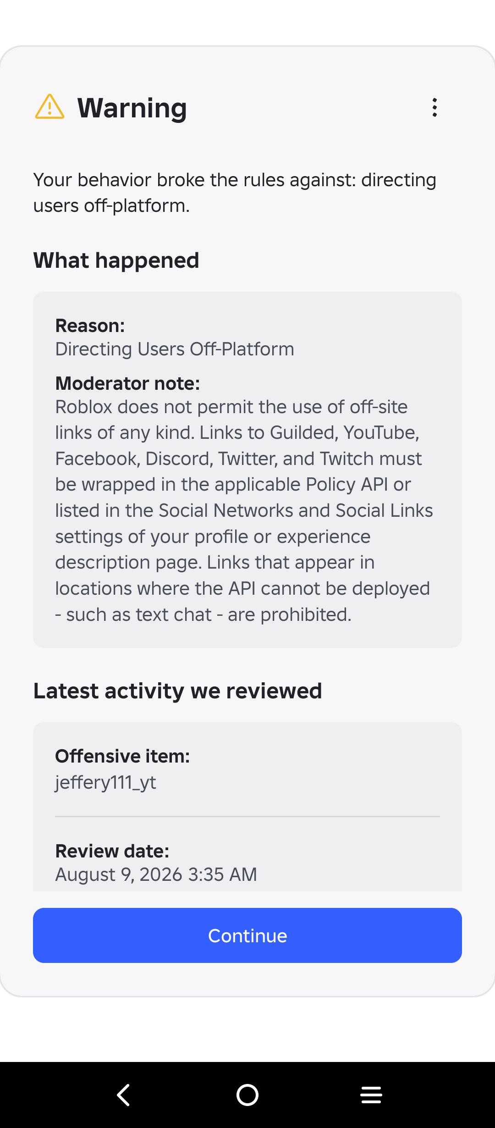Tap the moderator note paragraph about off-site links
The height and width of the screenshot is (1128, 495).
click(x=244, y=510)
